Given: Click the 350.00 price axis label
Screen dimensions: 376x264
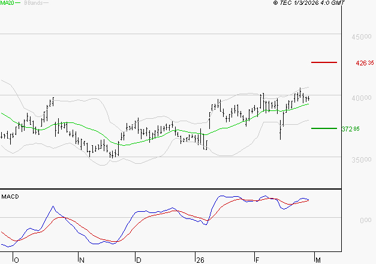Looking at the screenshot, I should 362,160.
